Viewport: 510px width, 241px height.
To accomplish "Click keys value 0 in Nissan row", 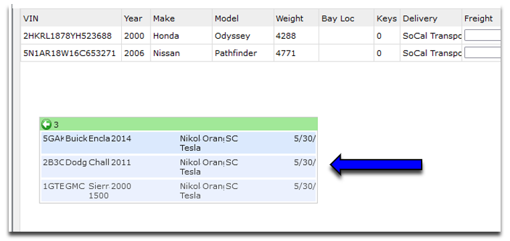I will 379,53.
